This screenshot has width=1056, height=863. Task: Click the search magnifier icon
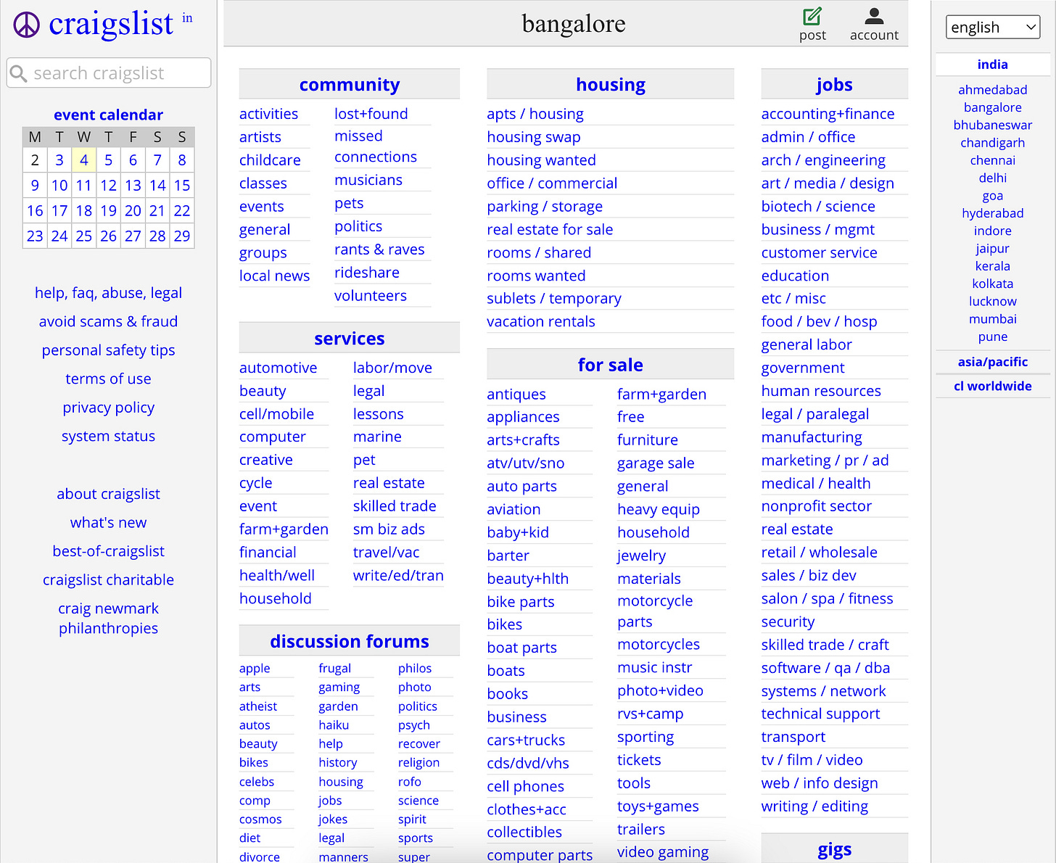[x=19, y=73]
